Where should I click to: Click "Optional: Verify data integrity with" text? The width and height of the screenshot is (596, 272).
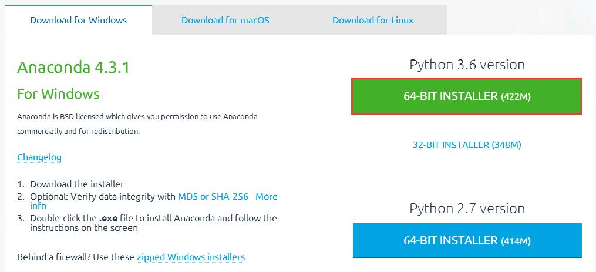(x=103, y=196)
